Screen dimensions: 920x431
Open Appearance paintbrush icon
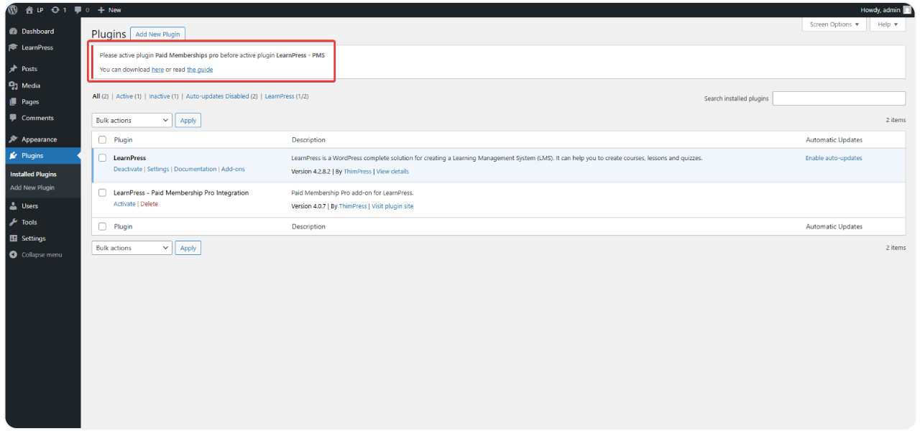[x=13, y=139]
